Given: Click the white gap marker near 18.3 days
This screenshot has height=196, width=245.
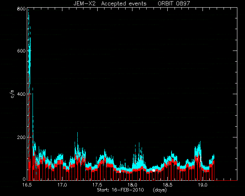Looking at the screenshot, I should click(154, 170).
